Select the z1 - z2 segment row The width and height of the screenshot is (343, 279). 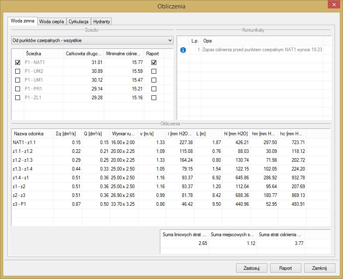[x=171, y=187]
